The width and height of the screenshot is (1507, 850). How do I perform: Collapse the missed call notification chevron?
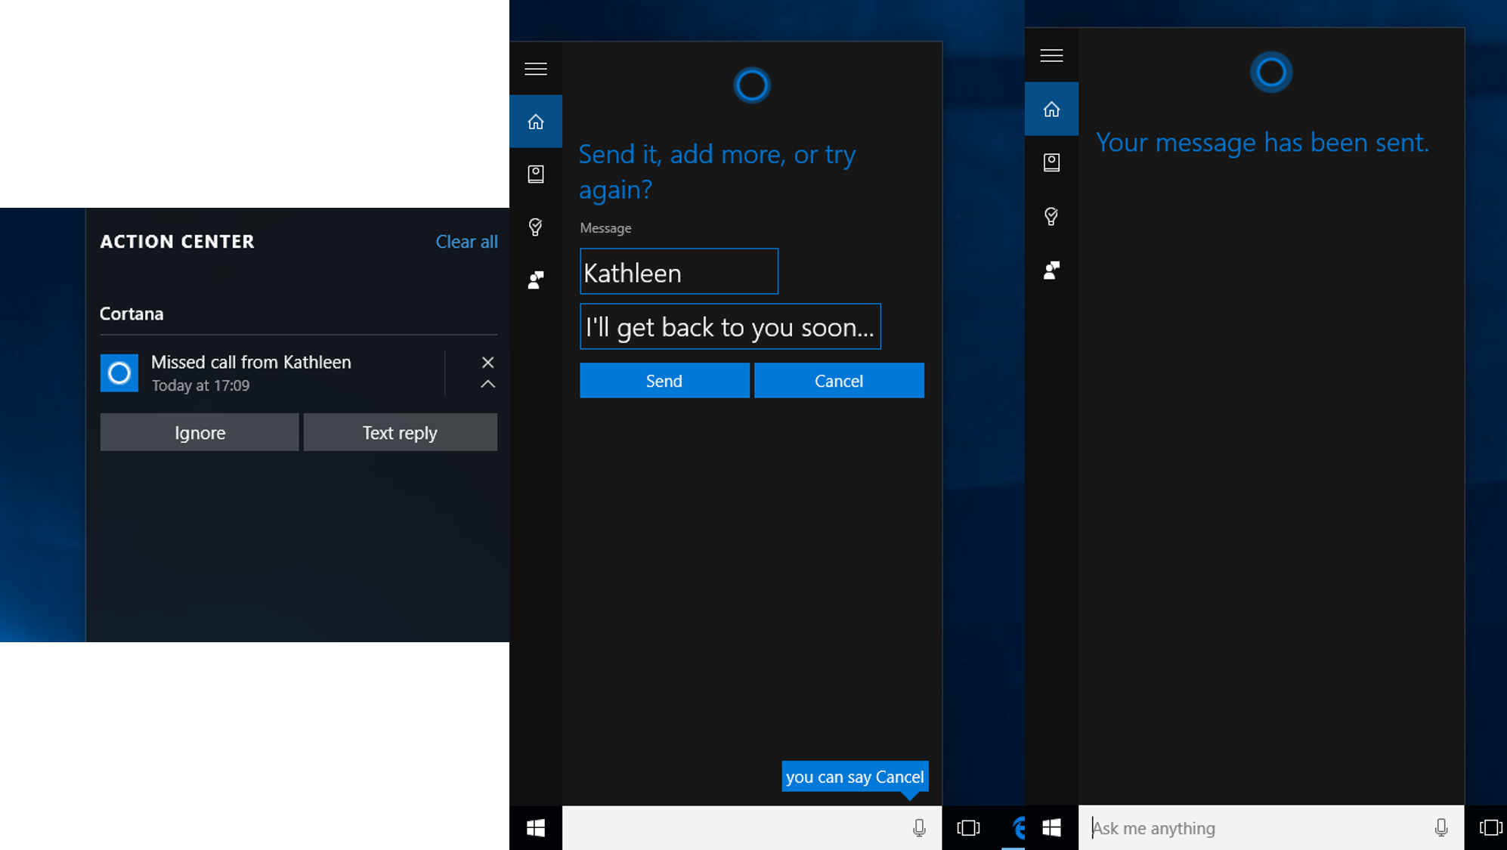[x=487, y=384]
